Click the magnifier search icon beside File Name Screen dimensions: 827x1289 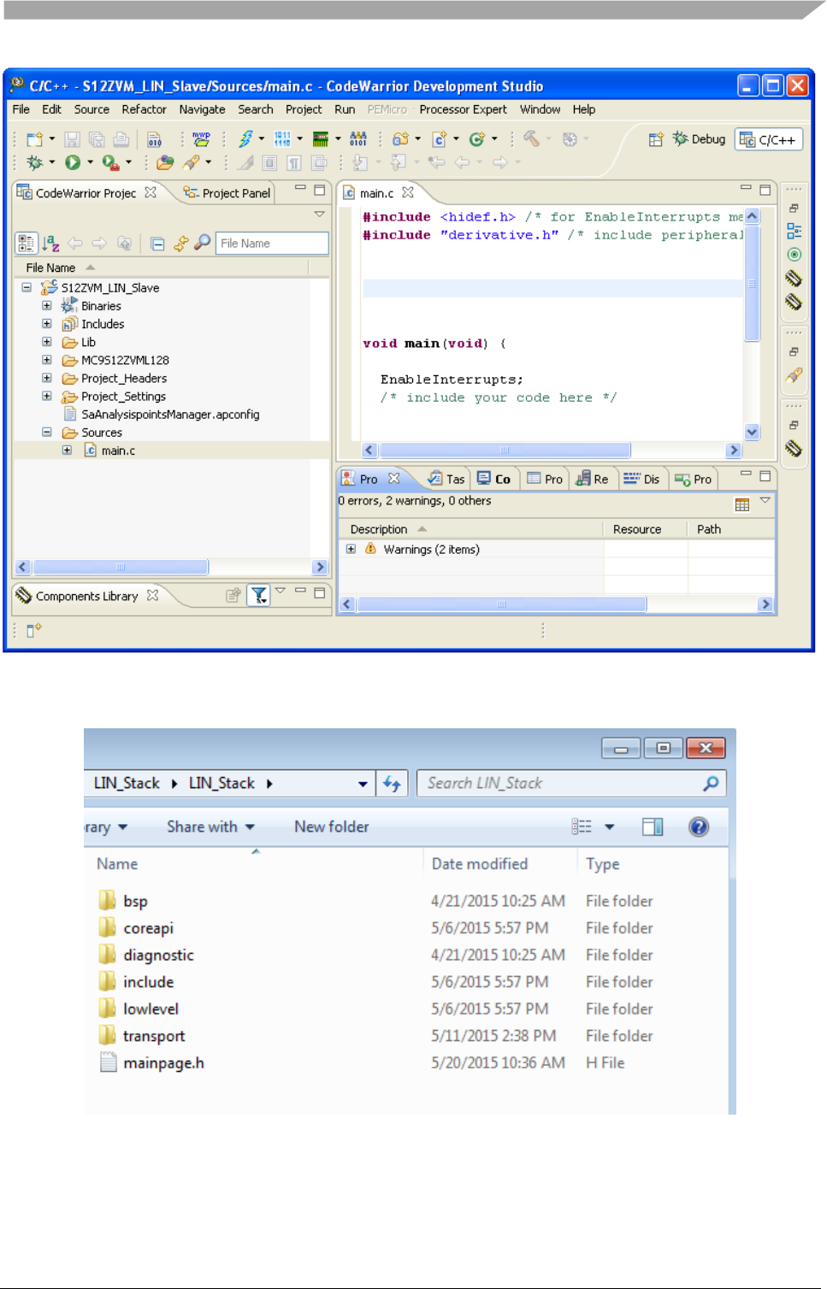202,243
